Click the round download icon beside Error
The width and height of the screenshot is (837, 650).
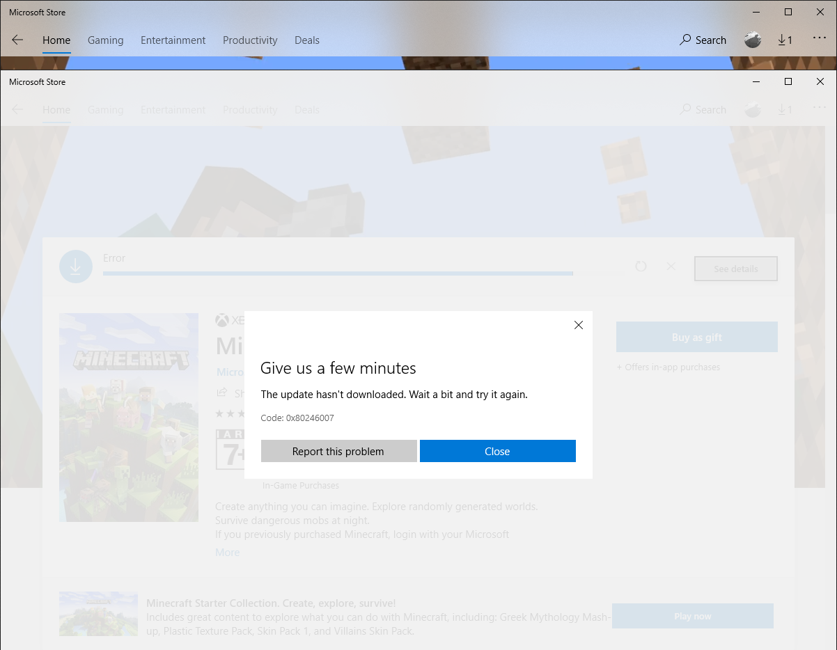pyautogui.click(x=76, y=267)
